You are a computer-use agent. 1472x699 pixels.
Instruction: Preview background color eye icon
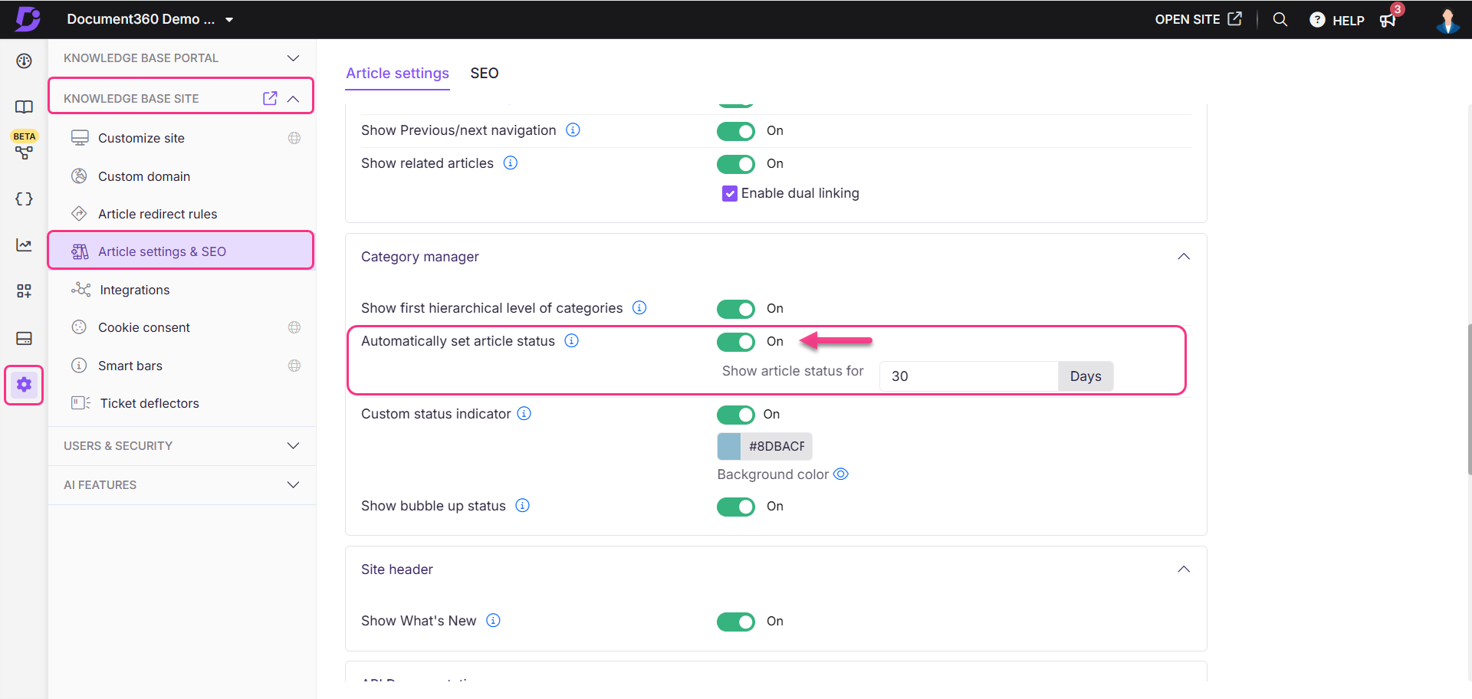[x=841, y=474]
